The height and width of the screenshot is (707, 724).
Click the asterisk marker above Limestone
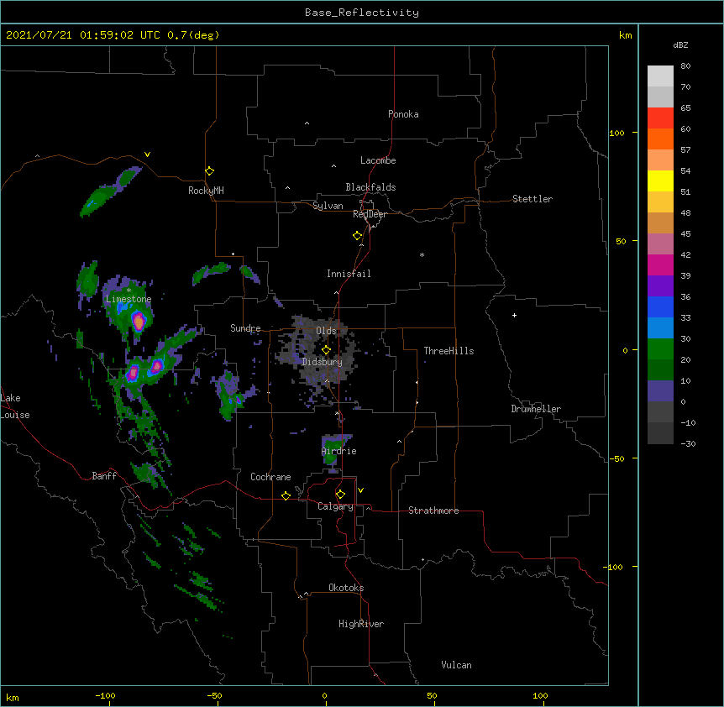(129, 291)
